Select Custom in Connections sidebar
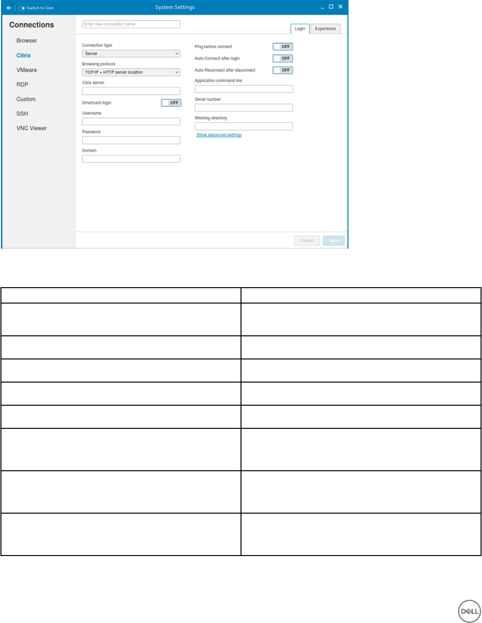482x623 pixels. click(26, 99)
